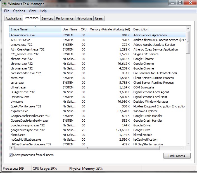This screenshot has height=173, width=197.
Task: Maximize the Windows Task Manager window
Action: click(x=180, y=3)
